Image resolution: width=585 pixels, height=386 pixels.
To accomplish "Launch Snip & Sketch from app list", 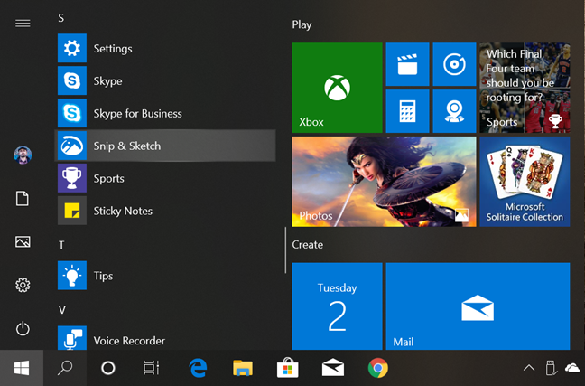I will tap(166, 146).
